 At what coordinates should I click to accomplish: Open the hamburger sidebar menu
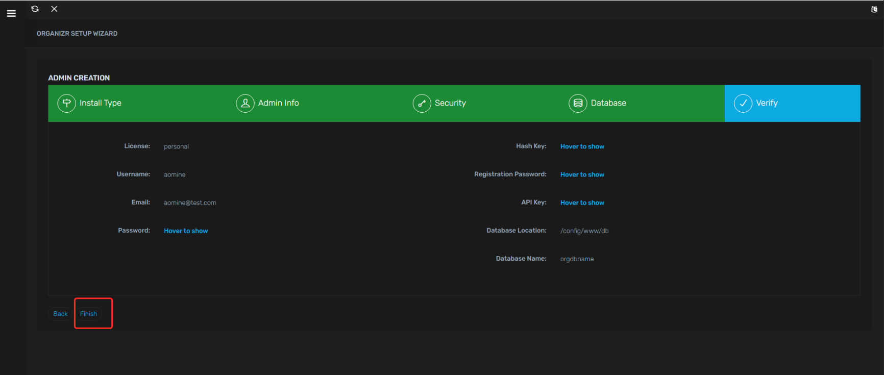[x=11, y=14]
